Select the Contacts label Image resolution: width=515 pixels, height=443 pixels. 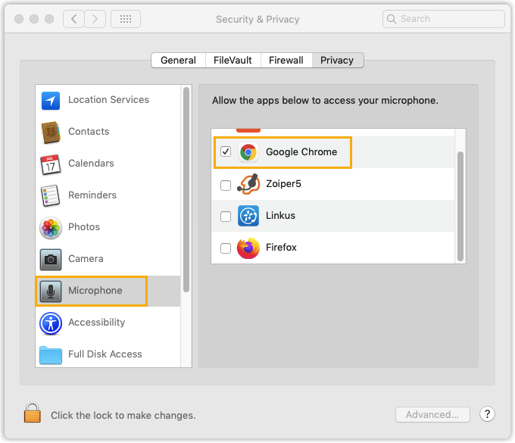89,131
